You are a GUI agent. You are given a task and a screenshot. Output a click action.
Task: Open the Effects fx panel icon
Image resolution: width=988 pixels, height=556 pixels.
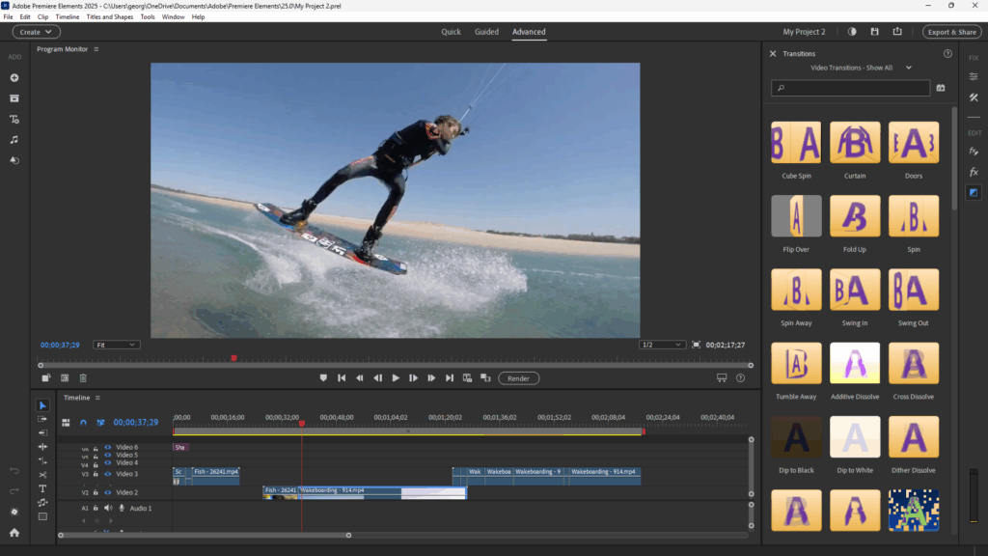[x=974, y=171]
